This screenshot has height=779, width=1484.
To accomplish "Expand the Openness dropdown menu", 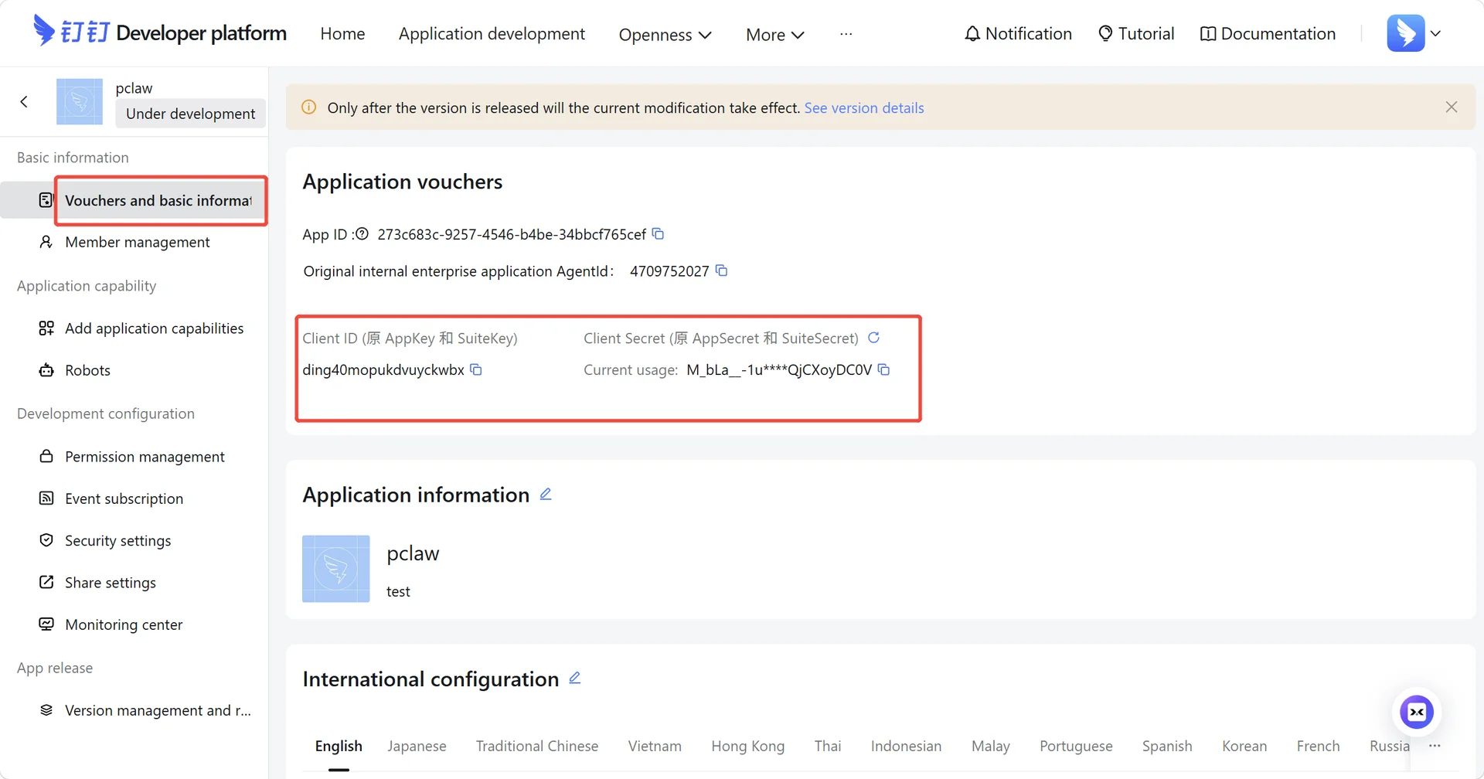I will click(665, 35).
